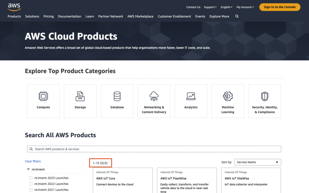Click the 1-15 (322) results count

tap(100, 163)
